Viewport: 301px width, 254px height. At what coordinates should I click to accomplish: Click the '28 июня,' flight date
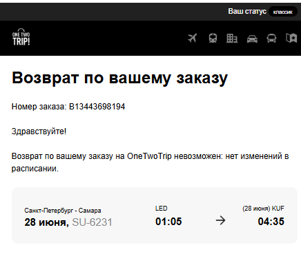47,222
